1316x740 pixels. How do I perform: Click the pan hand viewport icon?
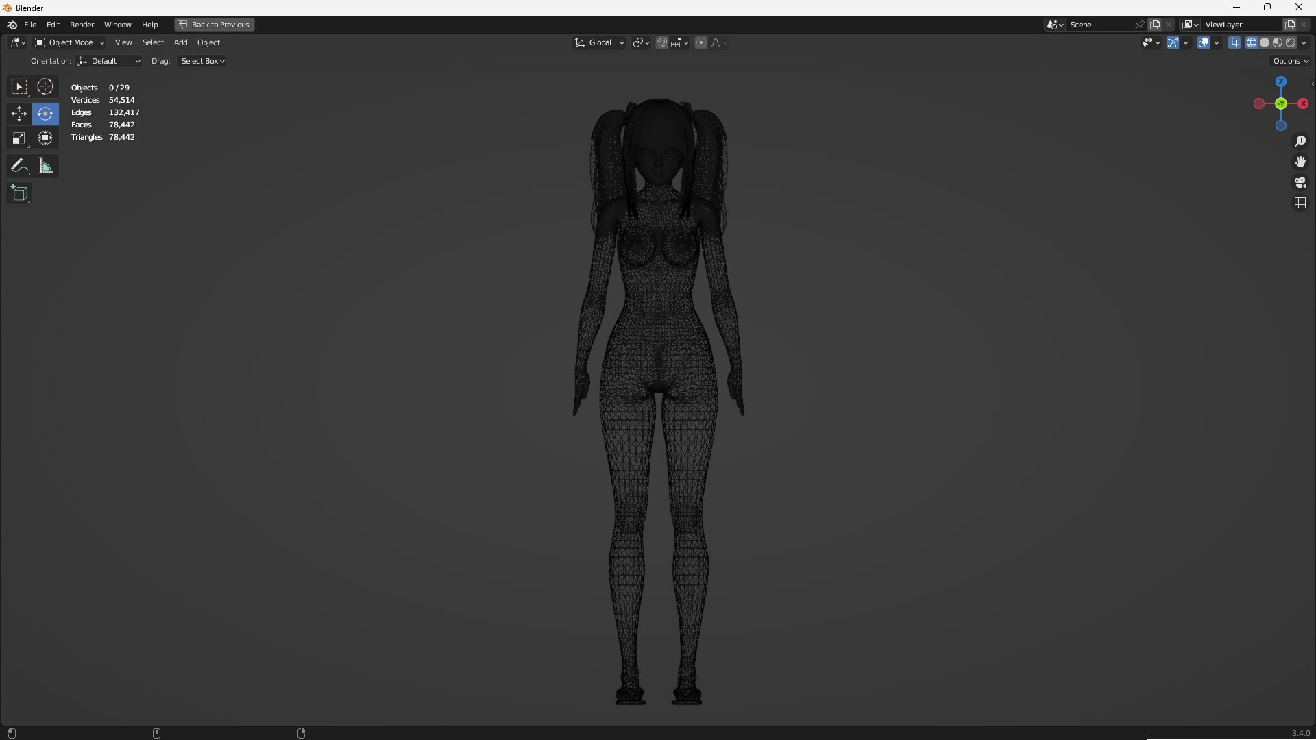pos(1300,162)
